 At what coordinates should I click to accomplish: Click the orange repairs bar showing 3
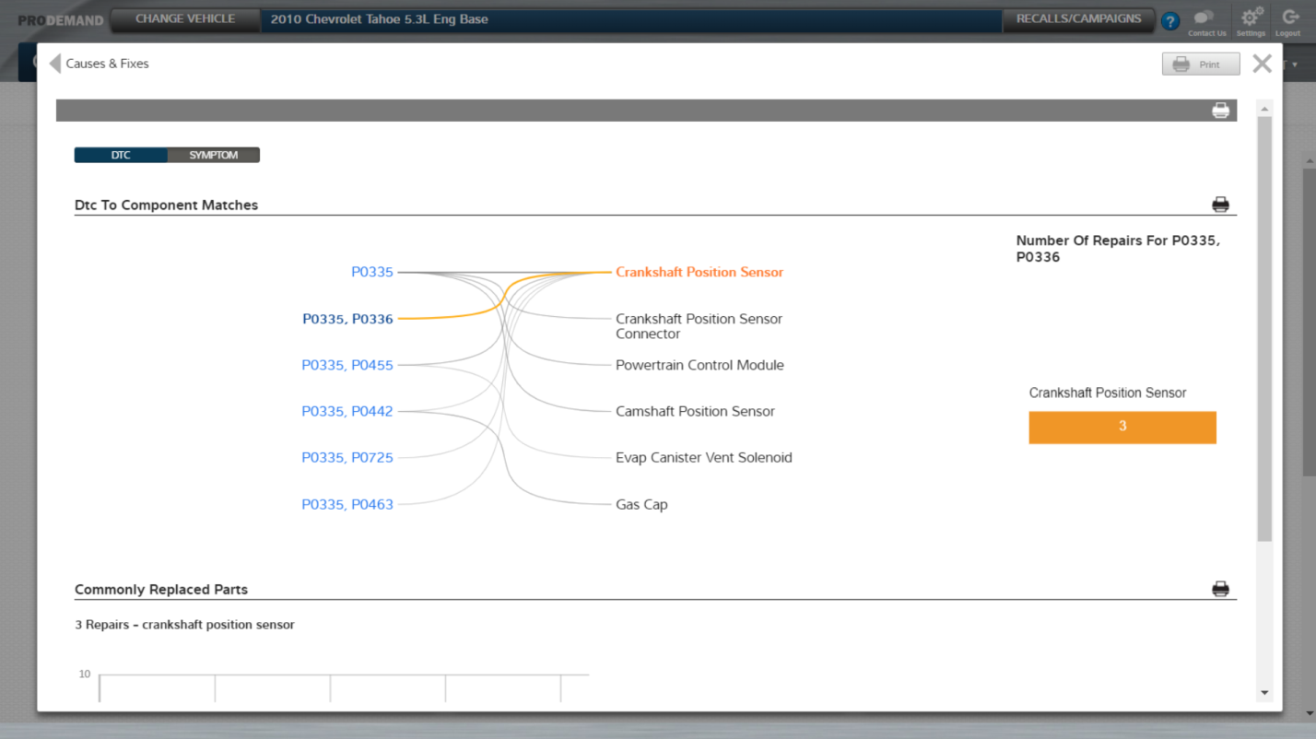(1122, 427)
